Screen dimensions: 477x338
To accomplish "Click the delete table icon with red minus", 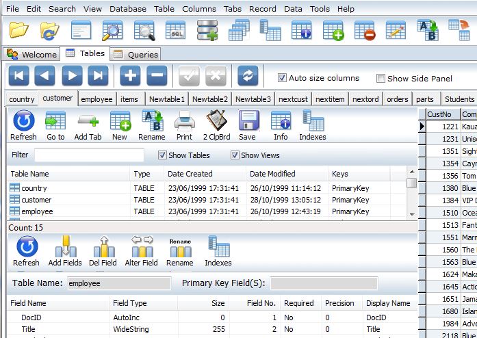I will coord(365,30).
